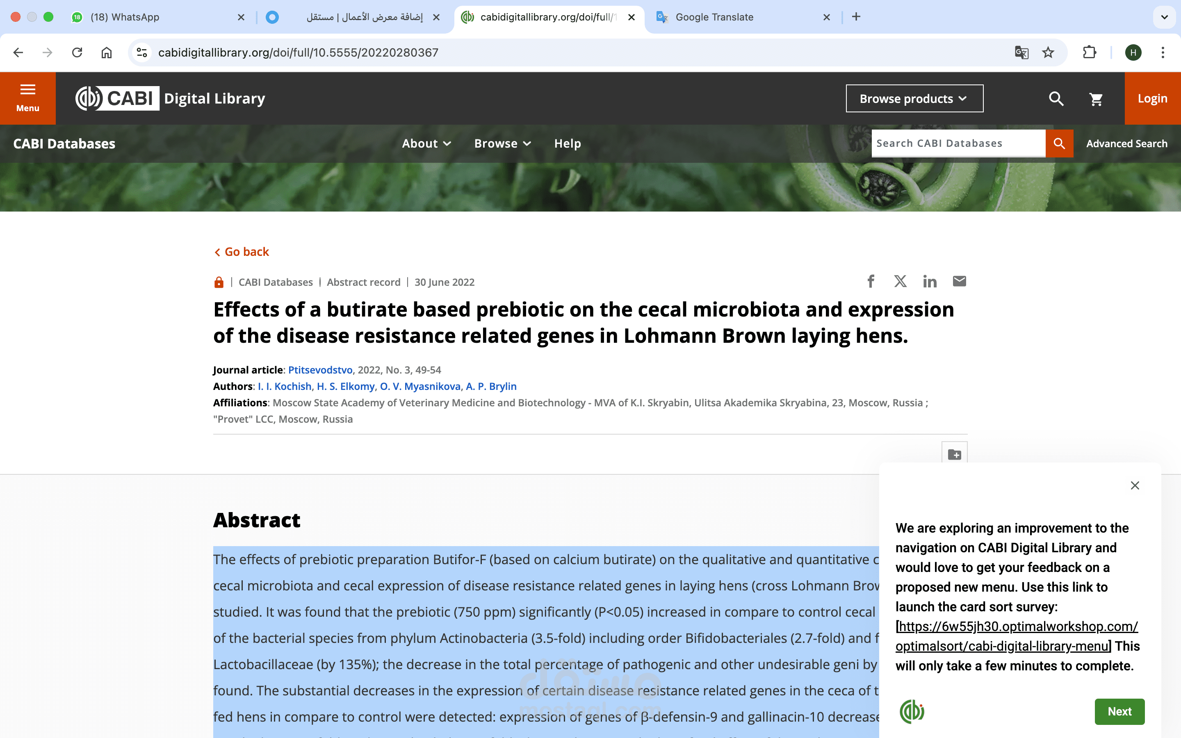Expand the Browse products dropdown
The height and width of the screenshot is (738, 1181).
[914, 98]
